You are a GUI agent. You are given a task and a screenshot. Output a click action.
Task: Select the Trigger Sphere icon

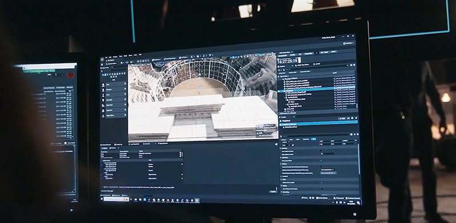pos(103,116)
